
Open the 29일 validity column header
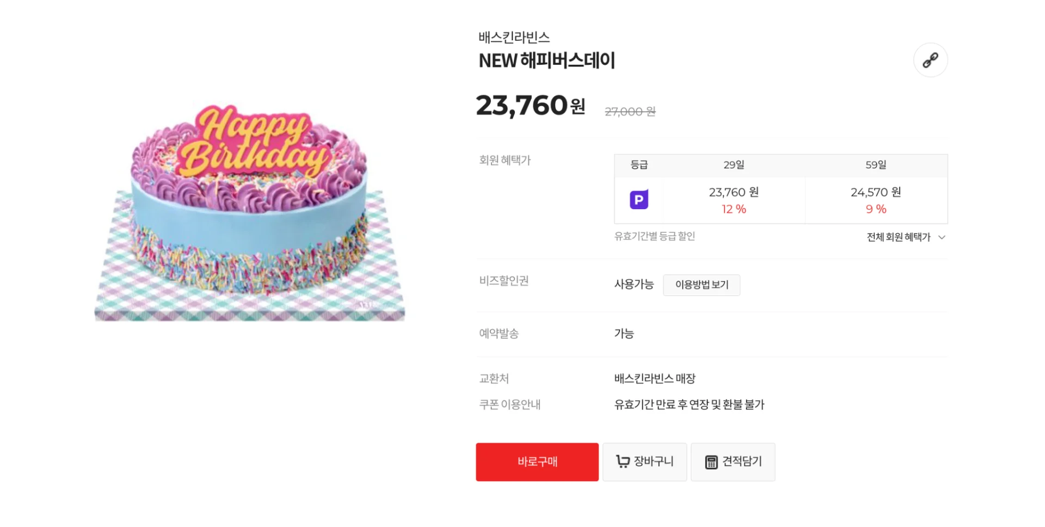tap(733, 165)
